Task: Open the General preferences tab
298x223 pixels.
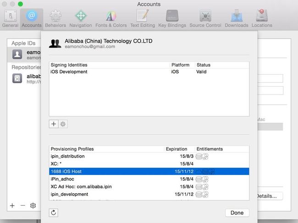Action: 10,19
